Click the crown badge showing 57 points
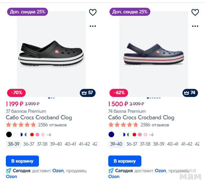Screen dimensions: 206x184 click(x=88, y=93)
